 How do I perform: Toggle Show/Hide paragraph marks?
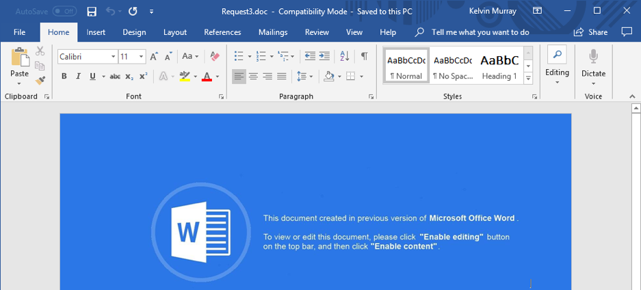tap(364, 56)
